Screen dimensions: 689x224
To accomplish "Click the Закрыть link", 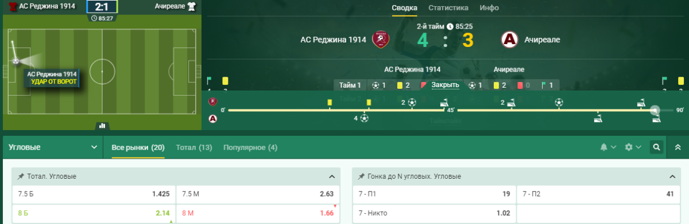I will [446, 85].
